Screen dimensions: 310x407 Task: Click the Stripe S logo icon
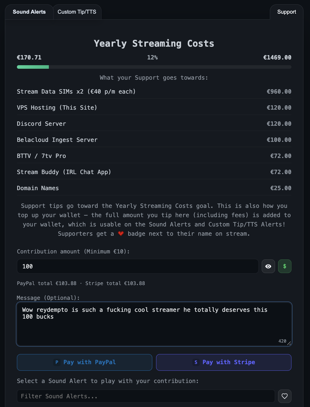[196, 362]
